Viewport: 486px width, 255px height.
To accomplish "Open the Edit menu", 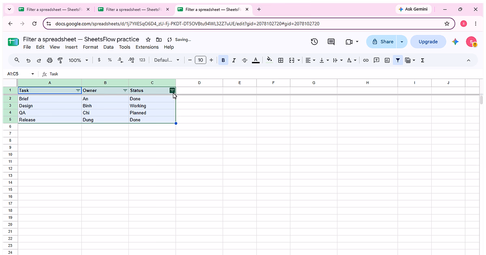I will [x=40, y=47].
